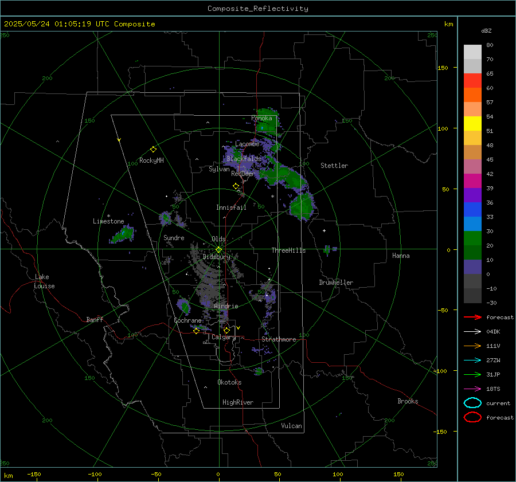Click the Brooks city label
Image resolution: width=516 pixels, height=482 pixels.
coord(408,401)
